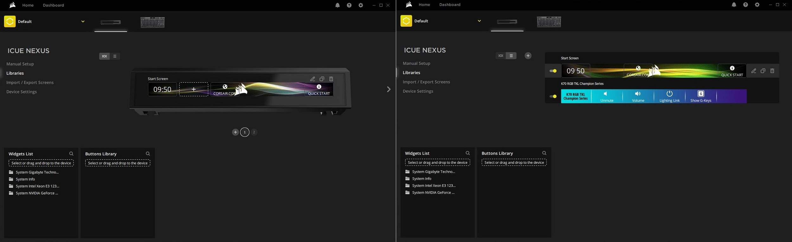792x242 pixels.
Task: Open Default profile dropdown in right window
Action: (479, 21)
